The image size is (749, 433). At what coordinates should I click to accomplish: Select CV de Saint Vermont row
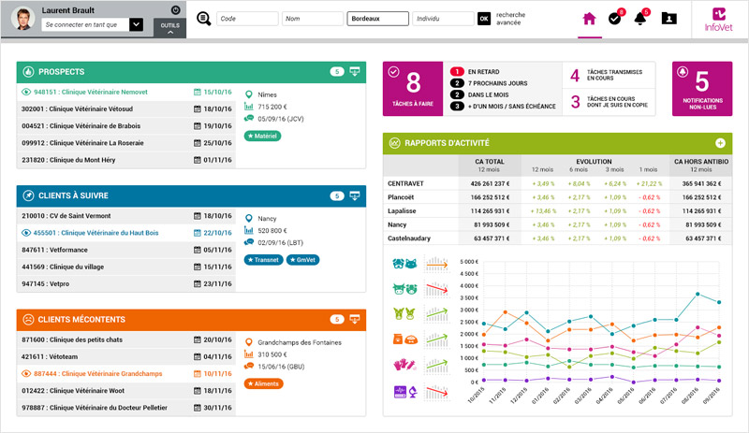126,216
